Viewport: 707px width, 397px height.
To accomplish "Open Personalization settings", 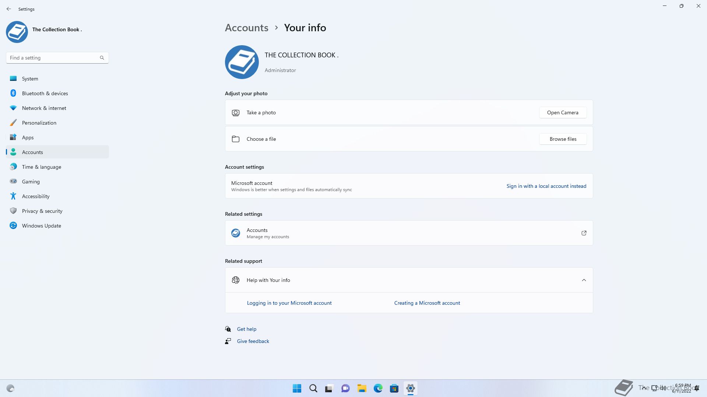I will pyautogui.click(x=57, y=123).
